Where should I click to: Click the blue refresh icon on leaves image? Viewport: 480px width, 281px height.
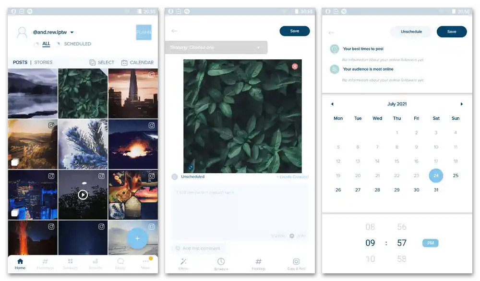tap(191, 168)
